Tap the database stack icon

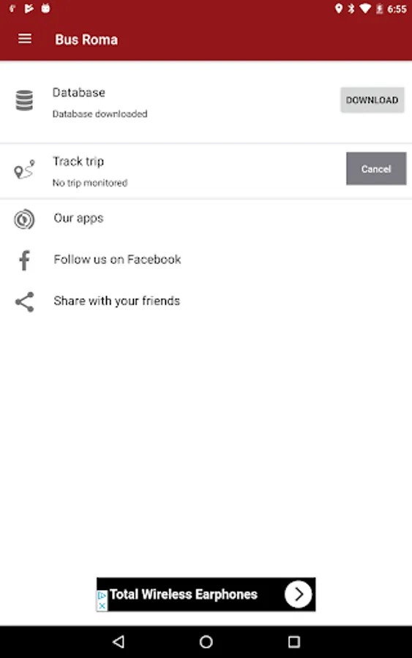24,100
